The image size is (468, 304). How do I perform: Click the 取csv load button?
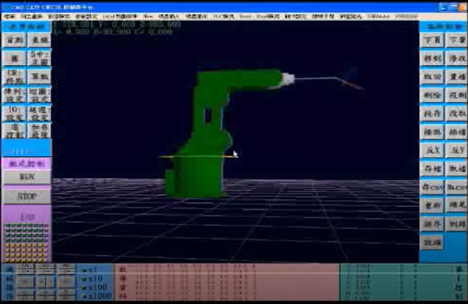tap(456, 188)
